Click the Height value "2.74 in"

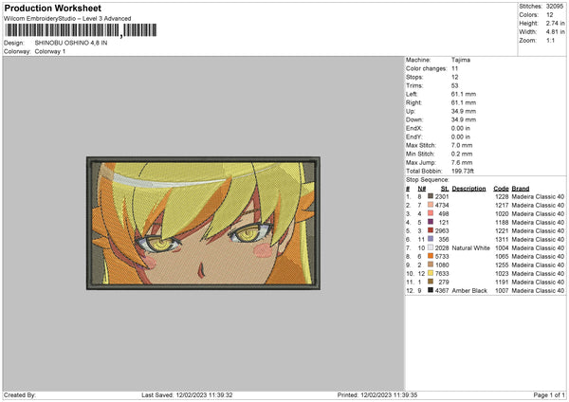[x=555, y=23]
